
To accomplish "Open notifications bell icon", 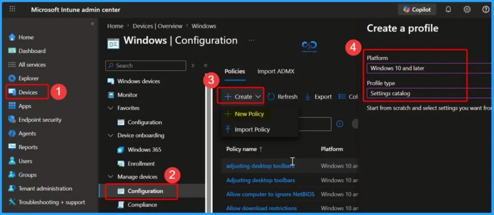I will click(x=448, y=10).
